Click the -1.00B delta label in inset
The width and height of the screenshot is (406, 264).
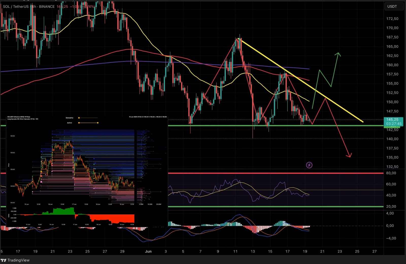click(14, 221)
